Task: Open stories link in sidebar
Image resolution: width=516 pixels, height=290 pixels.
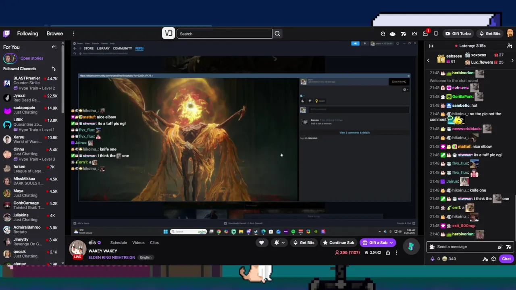Action: tap(31, 58)
